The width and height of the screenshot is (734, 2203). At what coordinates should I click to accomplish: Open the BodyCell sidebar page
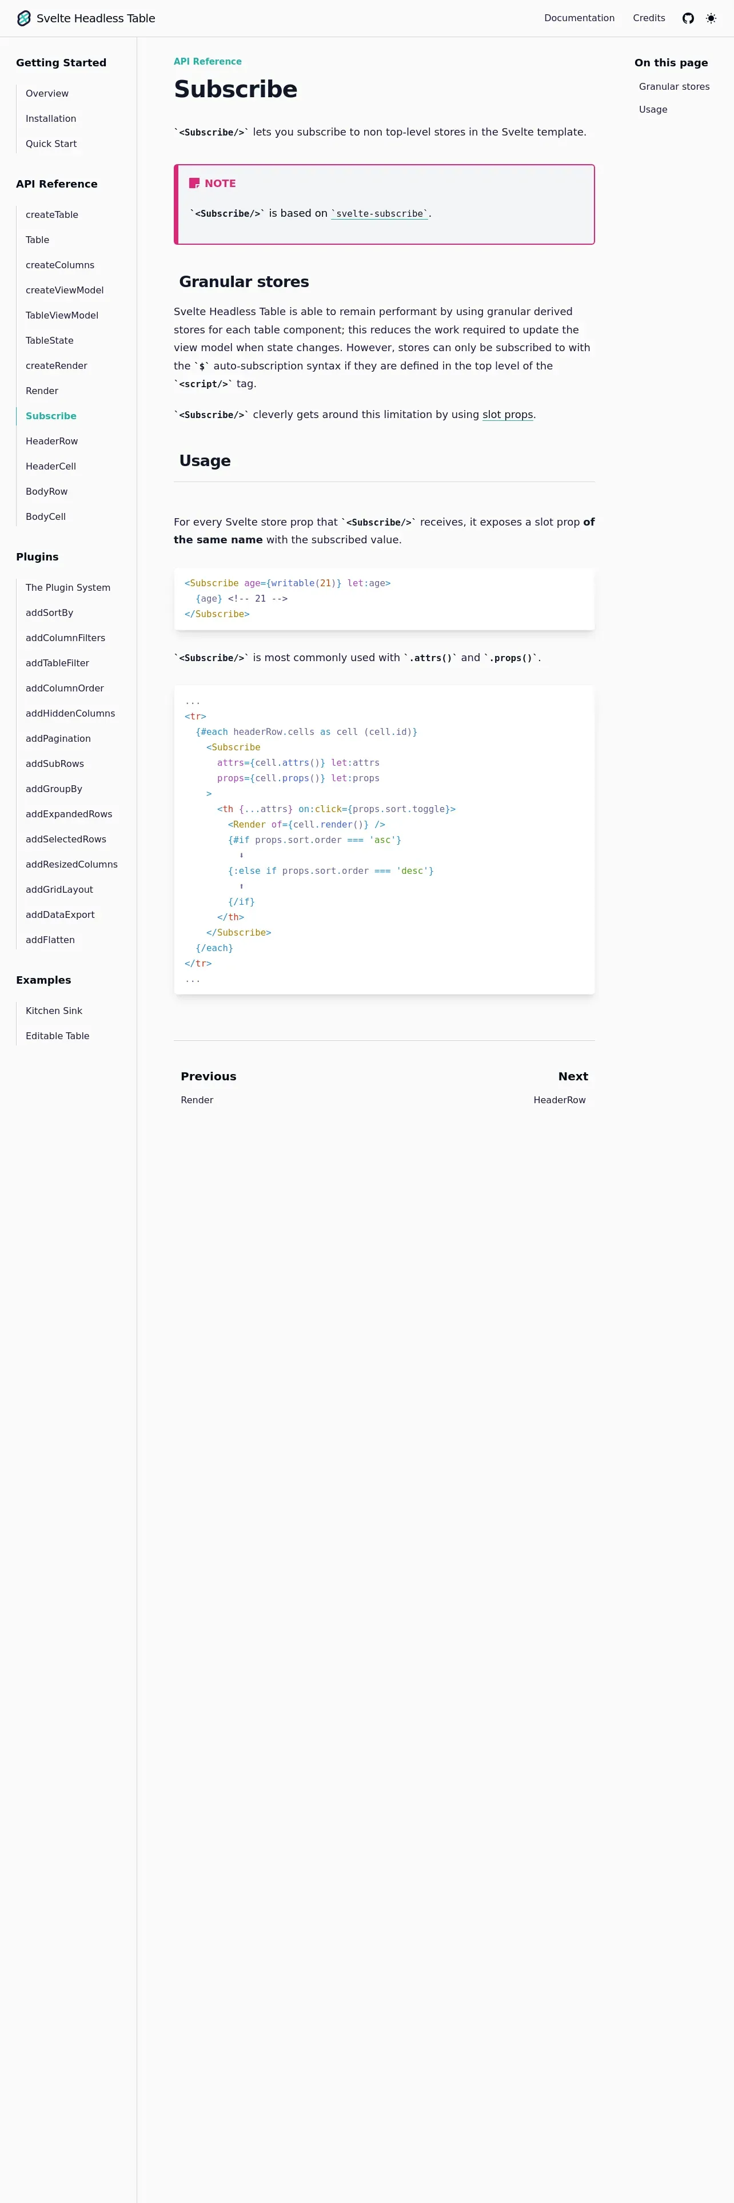pyautogui.click(x=45, y=516)
